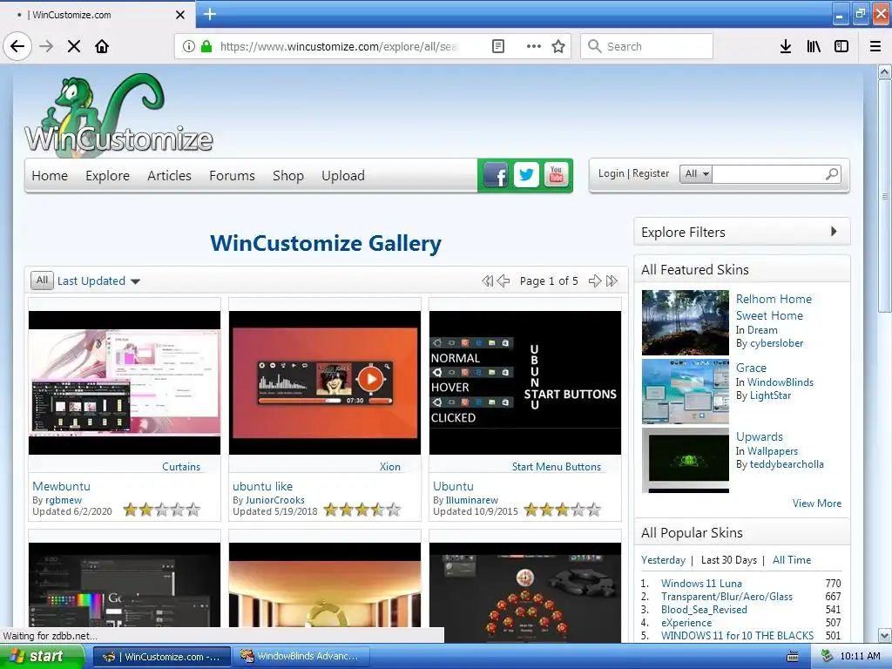Open author JuniorCrooks profile
The height and width of the screenshot is (669, 892).
(274, 500)
